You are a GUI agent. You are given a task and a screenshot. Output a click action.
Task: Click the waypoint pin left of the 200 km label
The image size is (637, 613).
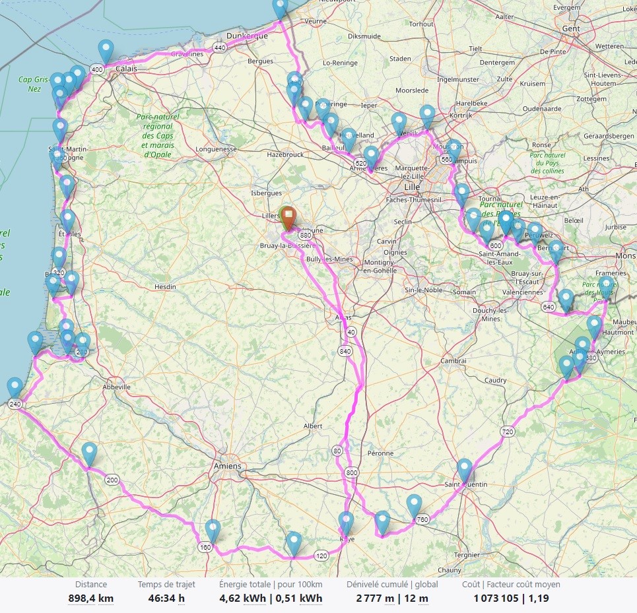(89, 453)
